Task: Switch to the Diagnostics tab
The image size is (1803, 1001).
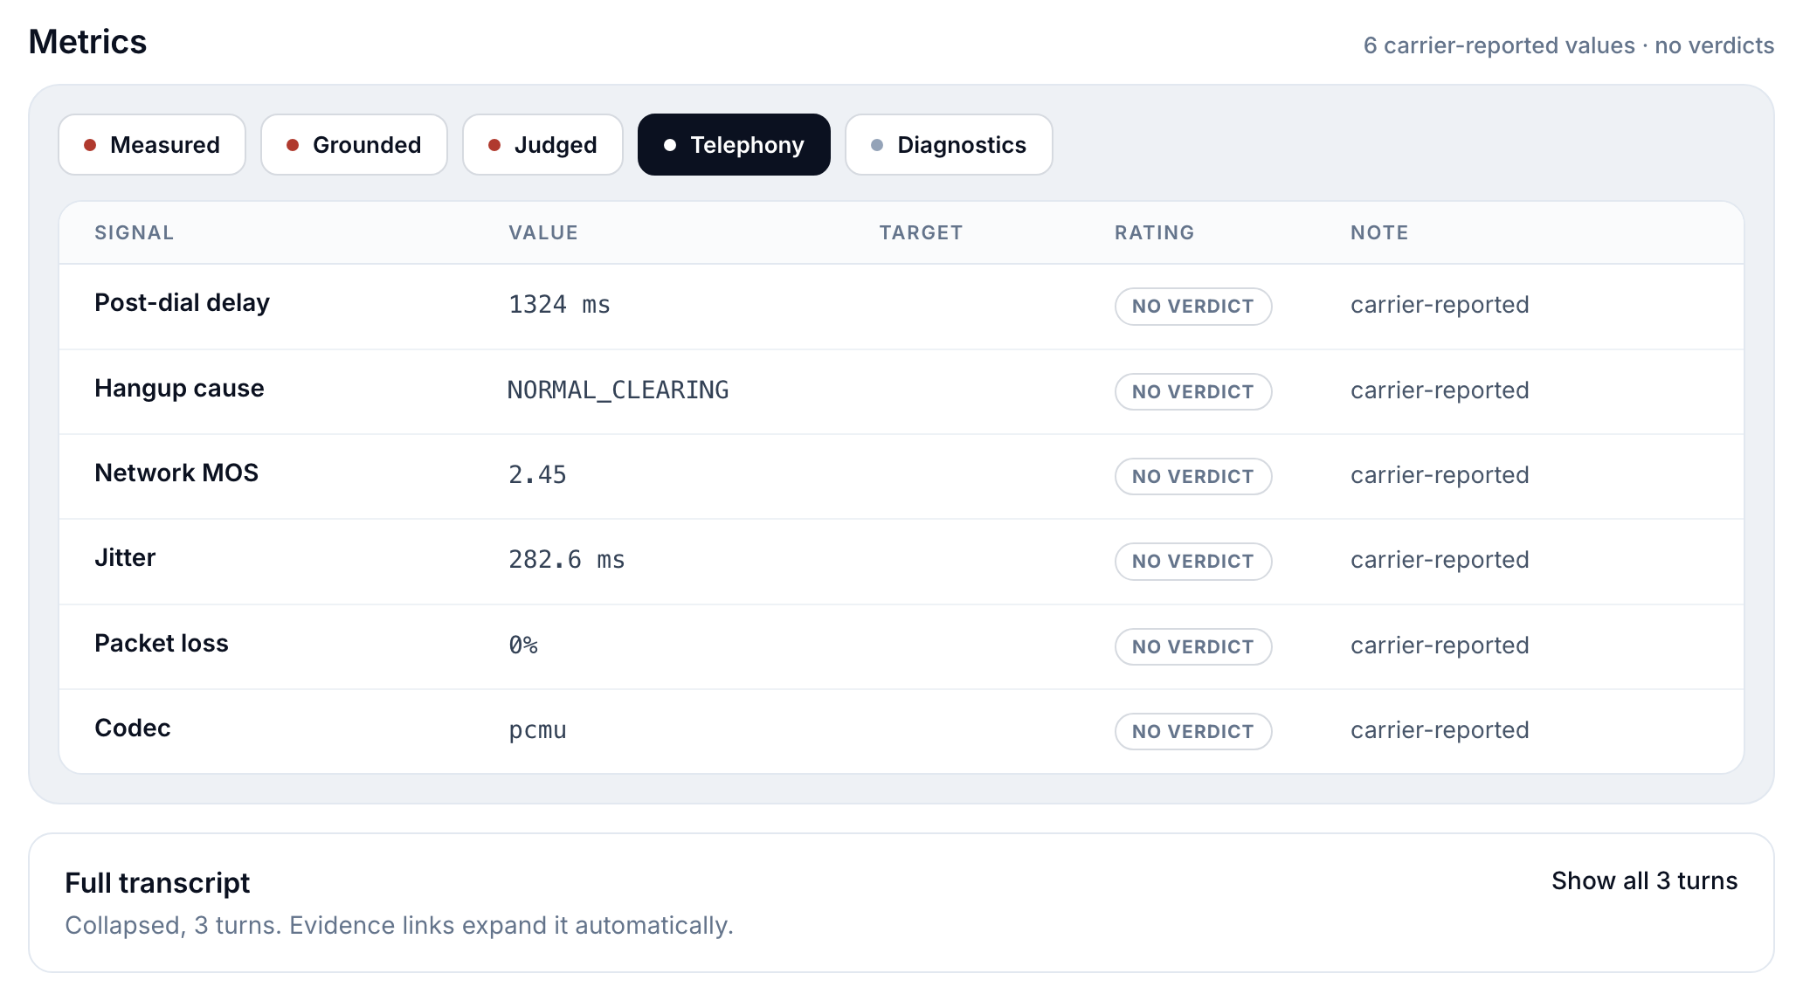Action: tap(949, 145)
